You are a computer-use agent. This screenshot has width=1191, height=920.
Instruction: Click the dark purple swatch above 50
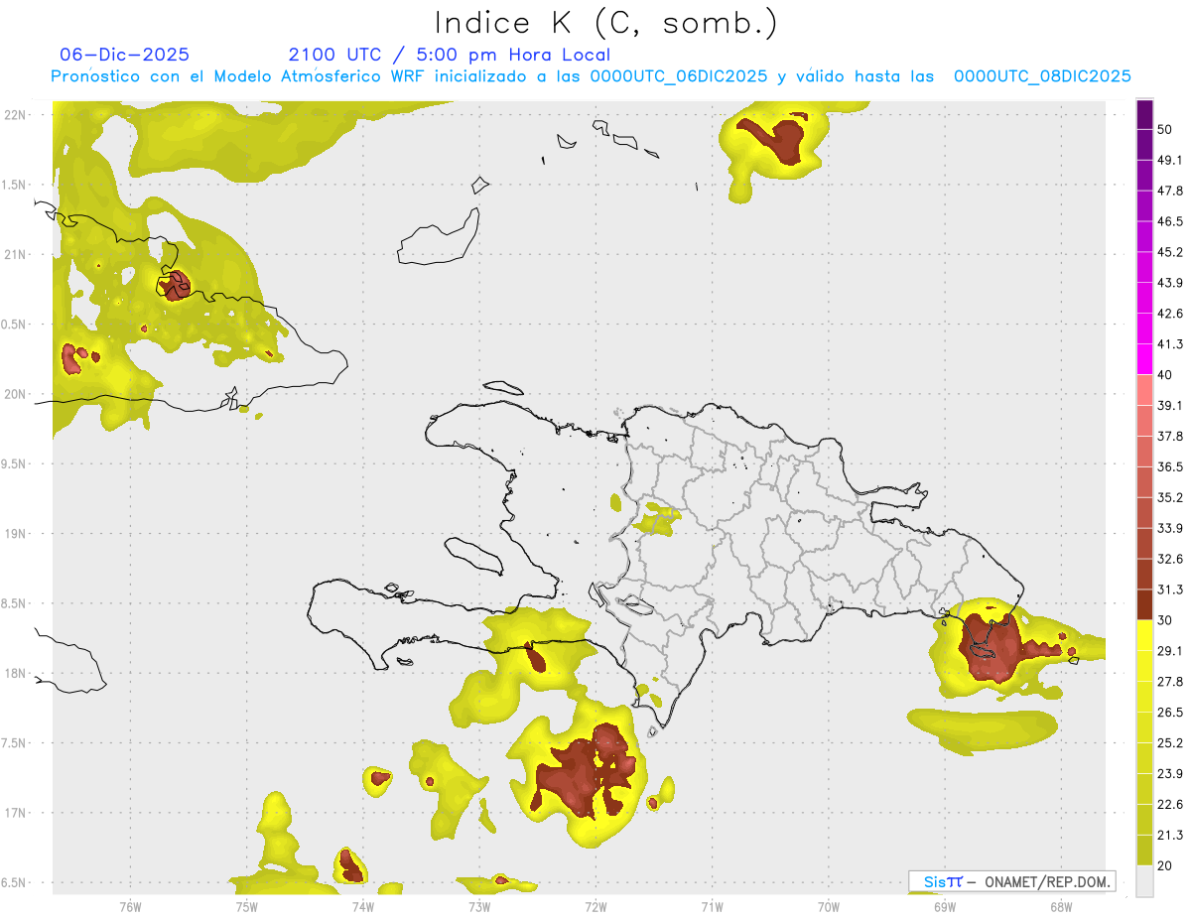click(x=1145, y=114)
